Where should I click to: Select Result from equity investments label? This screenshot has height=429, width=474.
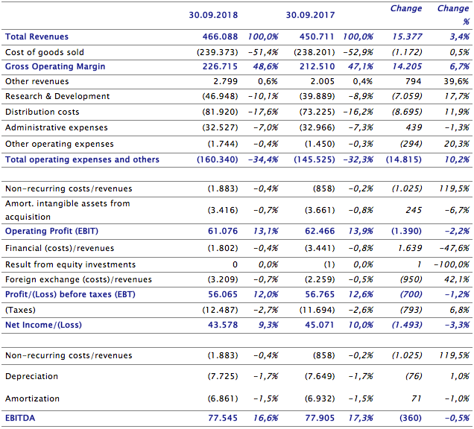point(70,264)
